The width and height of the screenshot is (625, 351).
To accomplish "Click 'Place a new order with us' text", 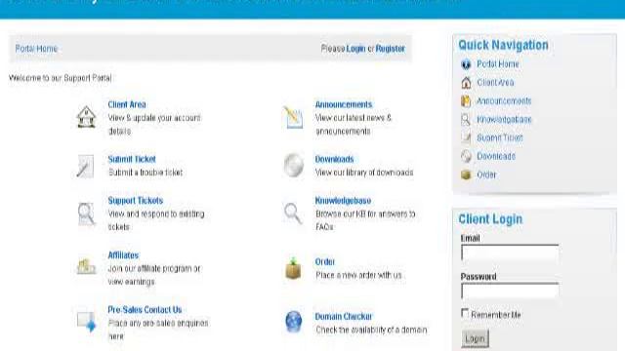I will click(x=358, y=275).
